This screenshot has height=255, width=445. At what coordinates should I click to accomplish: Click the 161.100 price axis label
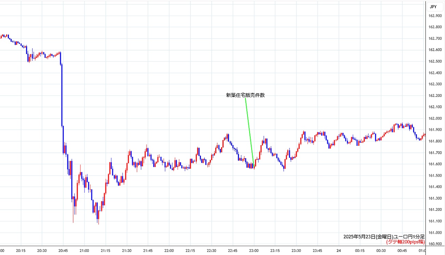coord(435,221)
